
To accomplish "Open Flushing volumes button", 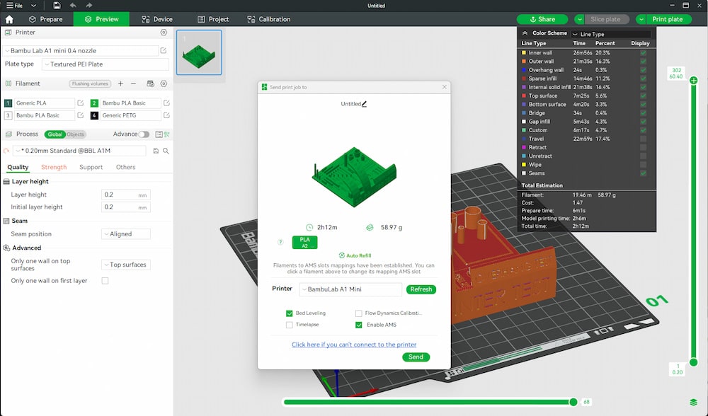I will pos(90,83).
